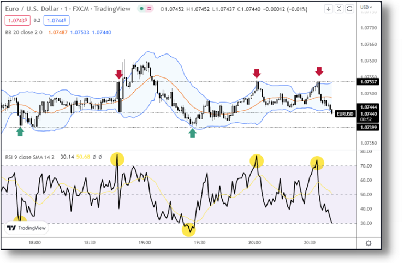Click the BB upper value 1.07533

click(x=80, y=32)
